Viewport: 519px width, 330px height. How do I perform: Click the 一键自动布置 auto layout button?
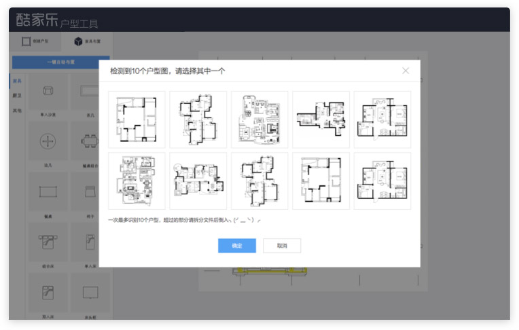61,62
